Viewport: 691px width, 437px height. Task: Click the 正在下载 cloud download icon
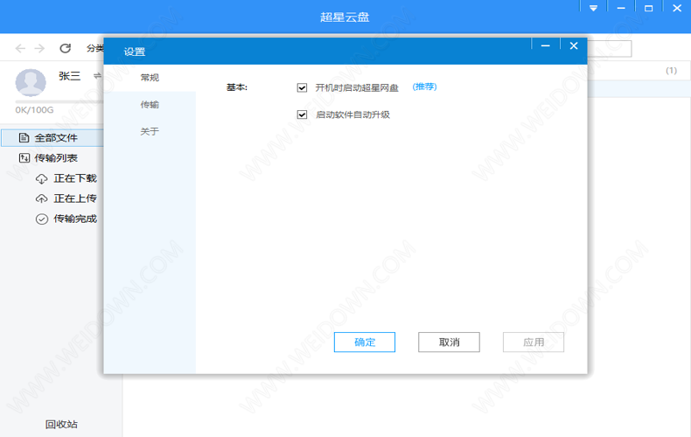41,178
